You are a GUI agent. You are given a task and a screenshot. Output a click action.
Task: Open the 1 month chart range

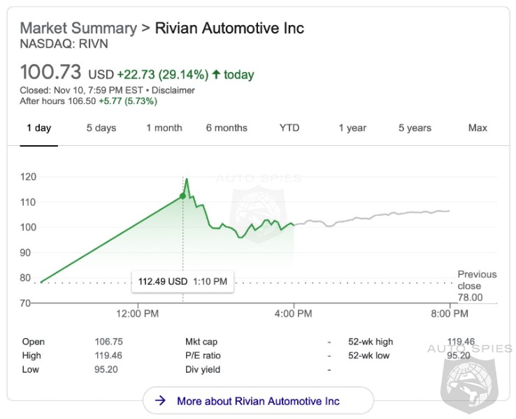click(x=164, y=128)
